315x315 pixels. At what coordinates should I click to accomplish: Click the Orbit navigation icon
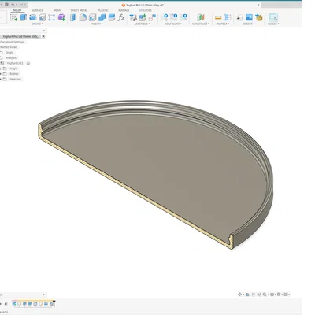[239, 295]
